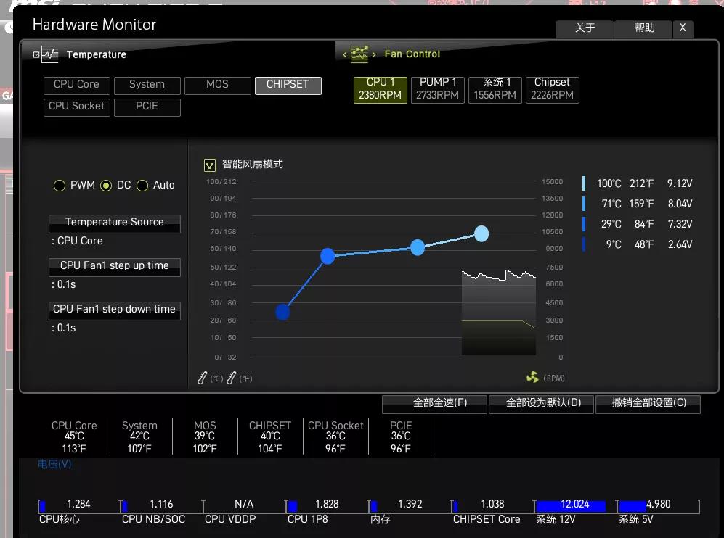The height and width of the screenshot is (538, 724).
Task: Click the Fahrenheit thermometer icon below the graph
Action: [232, 378]
